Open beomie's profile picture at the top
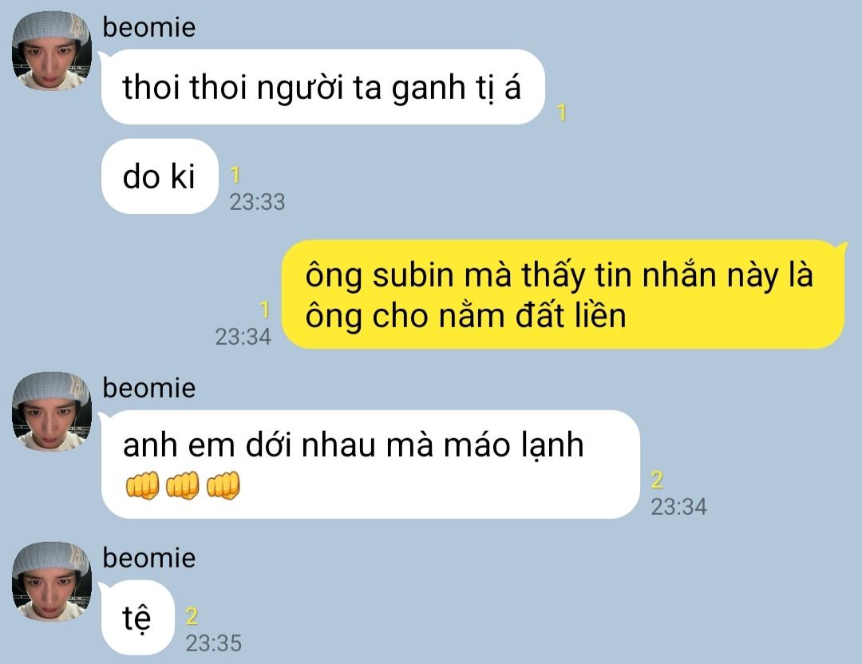Screen dimensions: 862x664 coord(52,50)
